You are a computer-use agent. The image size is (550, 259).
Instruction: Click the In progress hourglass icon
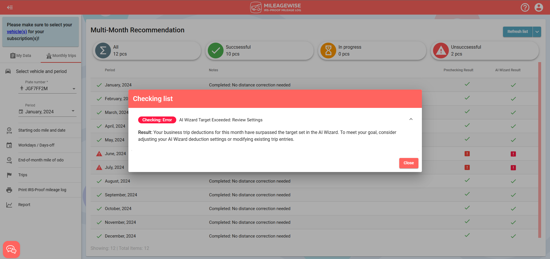(328, 51)
